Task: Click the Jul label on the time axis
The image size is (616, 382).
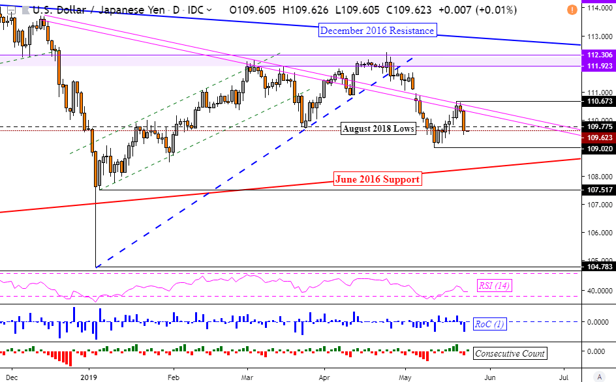Action: click(x=564, y=377)
